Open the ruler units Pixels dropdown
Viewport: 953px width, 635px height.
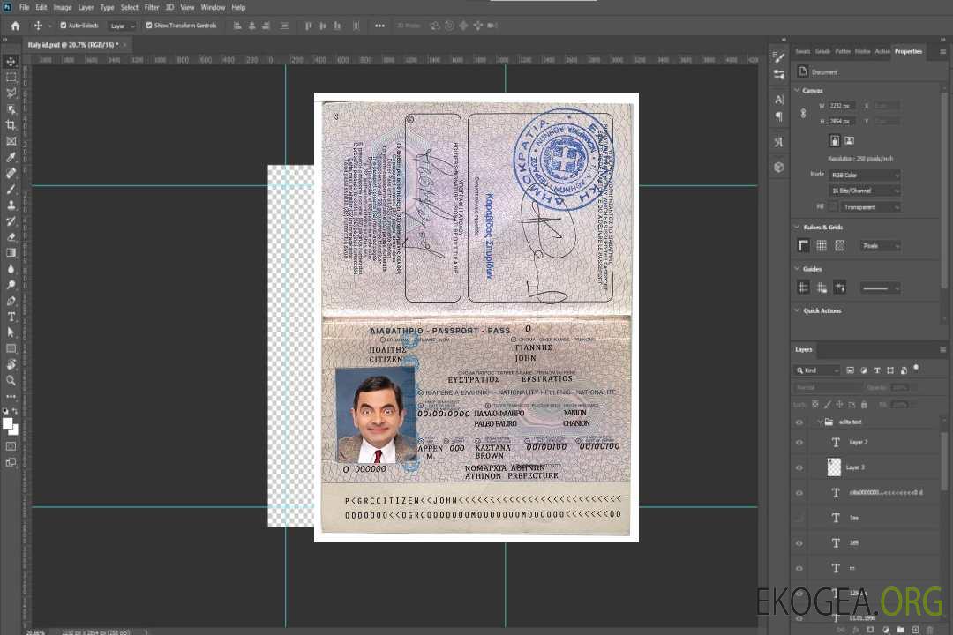pos(881,245)
